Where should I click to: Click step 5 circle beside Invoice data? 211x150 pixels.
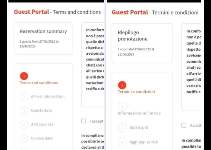click(x=24, y=138)
